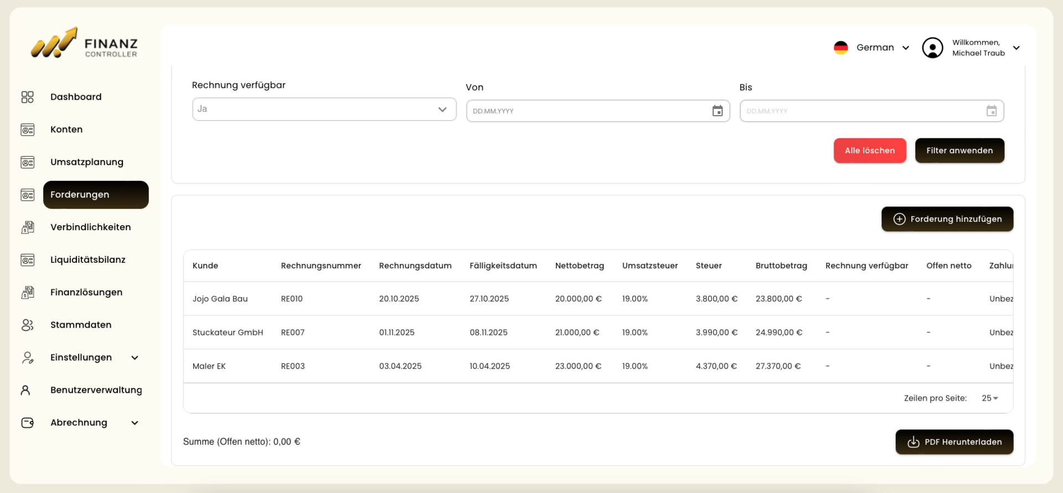1063x493 pixels.
Task: Click the Von date input field
Action: coord(587,111)
